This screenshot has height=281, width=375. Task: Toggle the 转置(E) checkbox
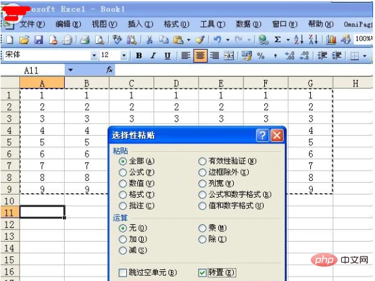tap(202, 273)
